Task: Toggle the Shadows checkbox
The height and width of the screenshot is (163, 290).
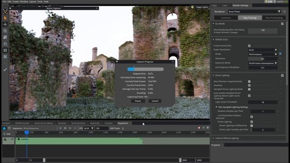Action: tap(249, 86)
